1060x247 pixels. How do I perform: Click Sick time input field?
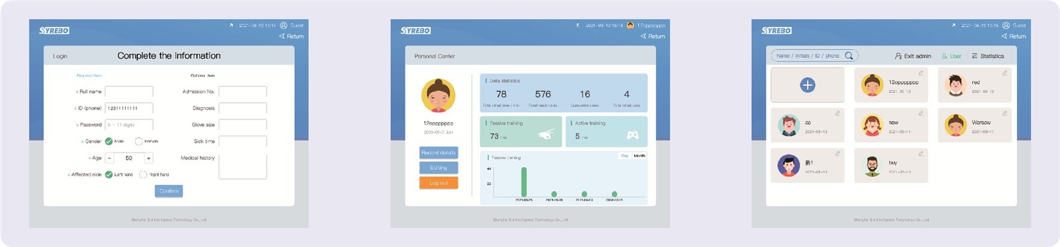pos(242,141)
